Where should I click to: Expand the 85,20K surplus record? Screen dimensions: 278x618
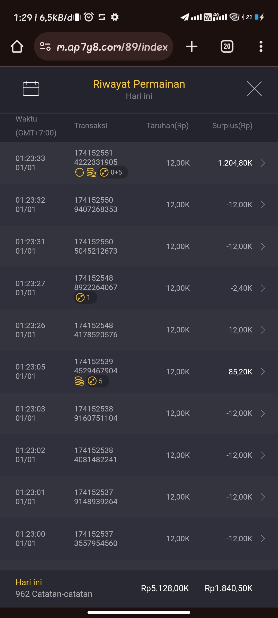click(263, 372)
